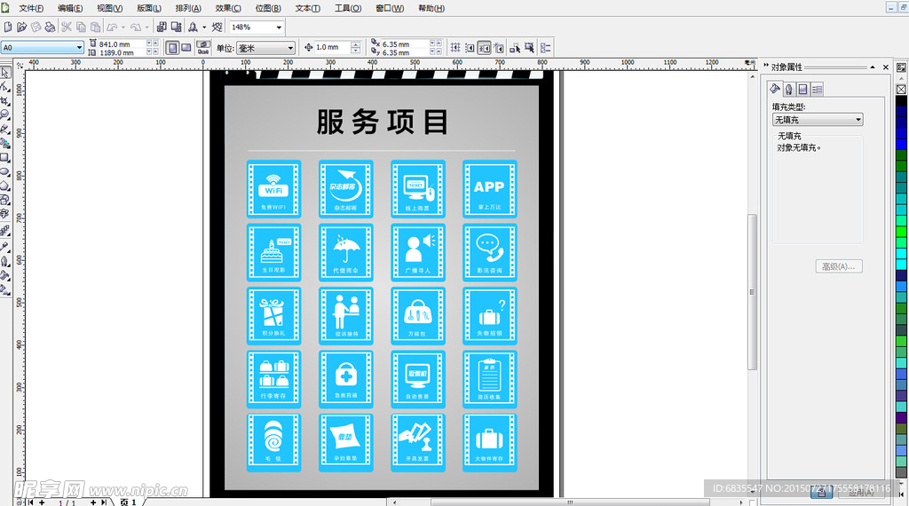Choose the Ellipse tool in toolbox
The width and height of the screenshot is (909, 506).
(5, 171)
